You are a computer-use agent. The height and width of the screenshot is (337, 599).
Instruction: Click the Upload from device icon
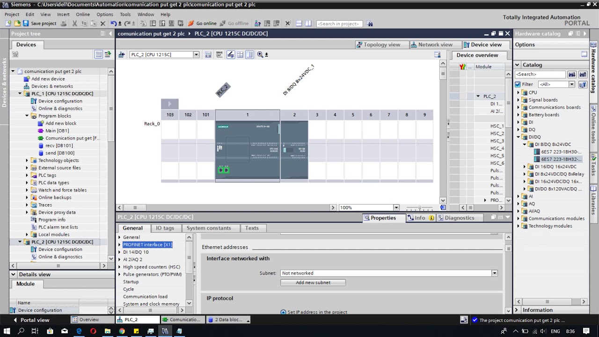[x=161, y=23]
